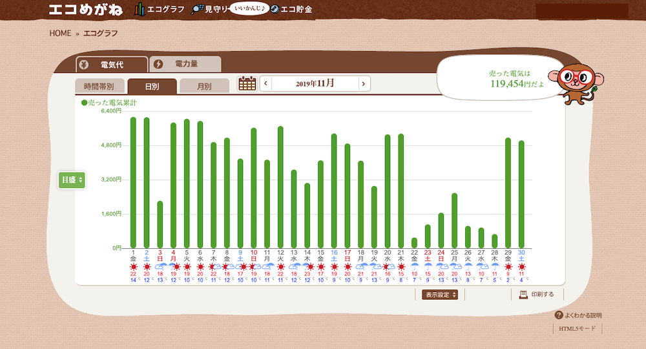Click date label 16 on x-axis
This screenshot has width=646, height=349.
pos(334,252)
